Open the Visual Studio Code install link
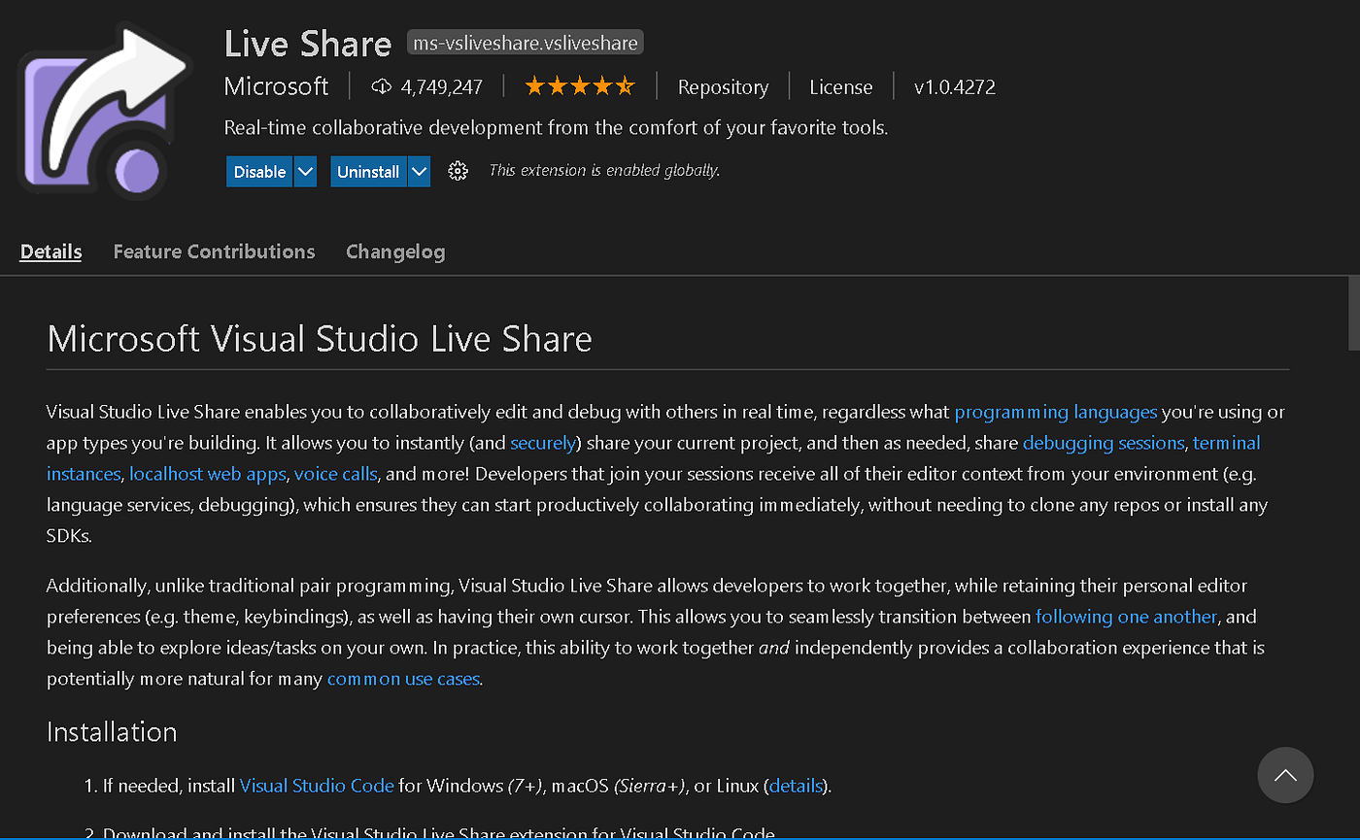The width and height of the screenshot is (1360, 840). click(x=317, y=786)
